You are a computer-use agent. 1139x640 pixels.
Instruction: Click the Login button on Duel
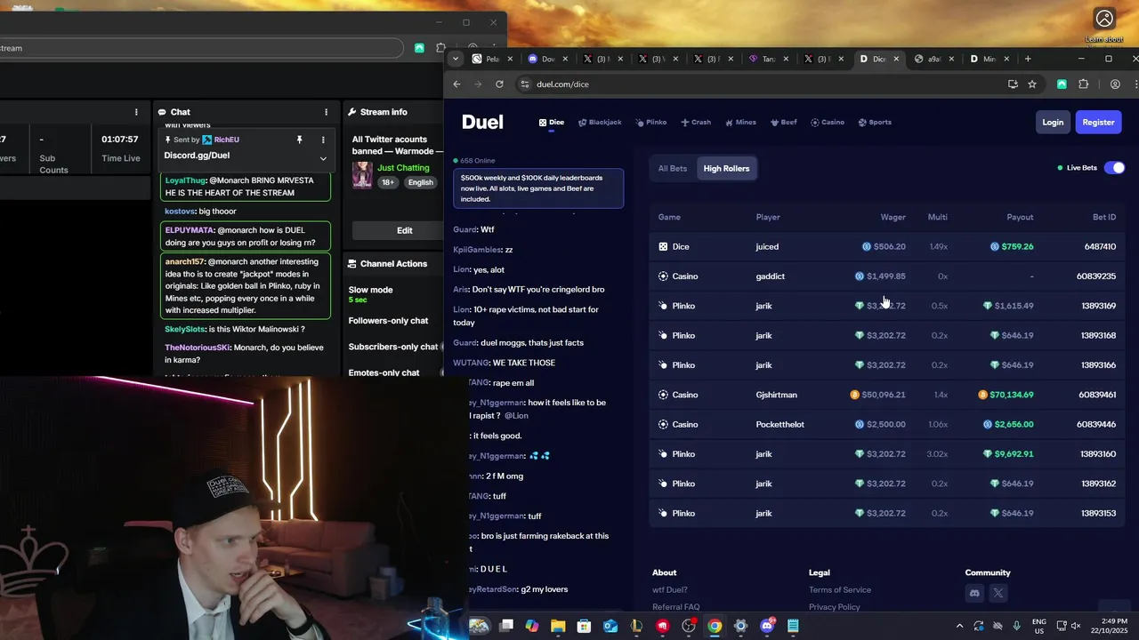(x=1053, y=123)
